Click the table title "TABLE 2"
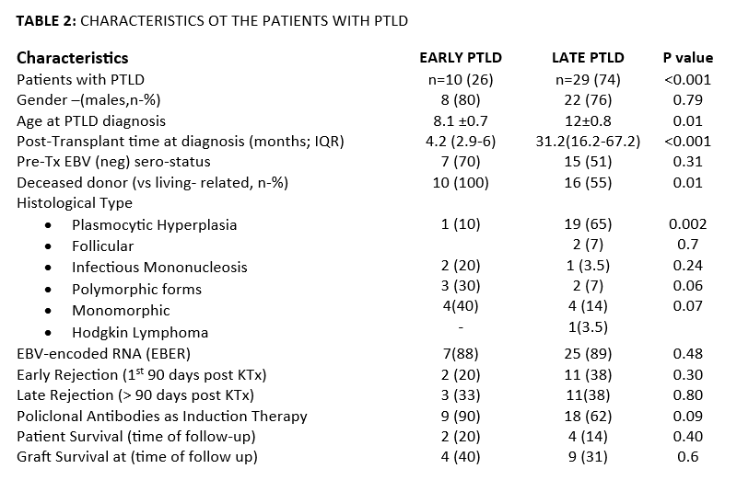737x480 pixels. [x=48, y=19]
